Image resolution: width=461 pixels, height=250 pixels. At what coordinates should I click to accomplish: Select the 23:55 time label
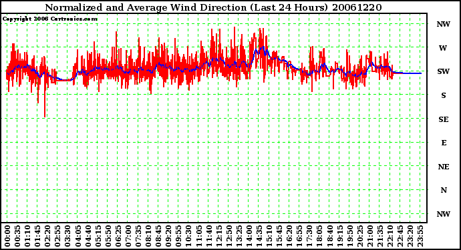420,236
